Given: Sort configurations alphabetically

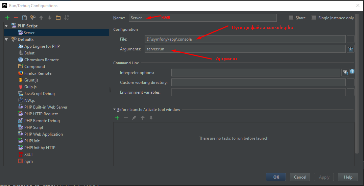Looking at the screenshot, I should click(66, 18).
